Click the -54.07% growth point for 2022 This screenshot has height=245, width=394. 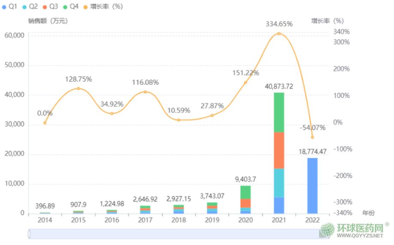coord(312,137)
